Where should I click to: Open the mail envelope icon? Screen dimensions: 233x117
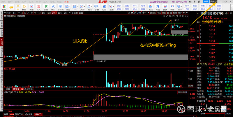(191, 1)
